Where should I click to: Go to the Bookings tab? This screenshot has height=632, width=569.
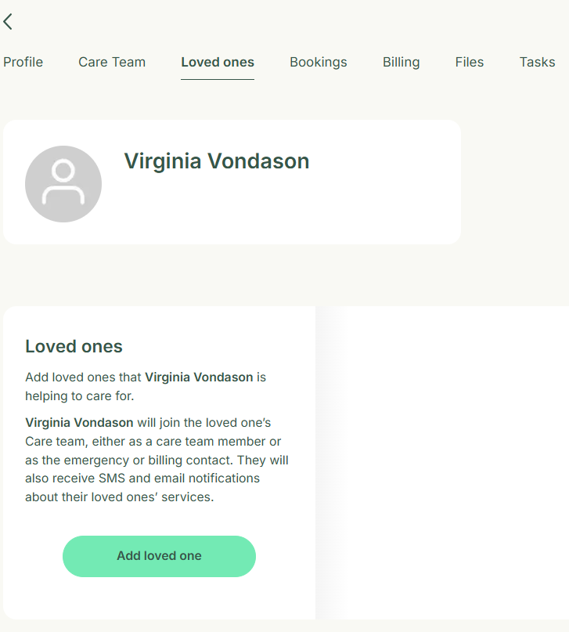click(x=318, y=62)
